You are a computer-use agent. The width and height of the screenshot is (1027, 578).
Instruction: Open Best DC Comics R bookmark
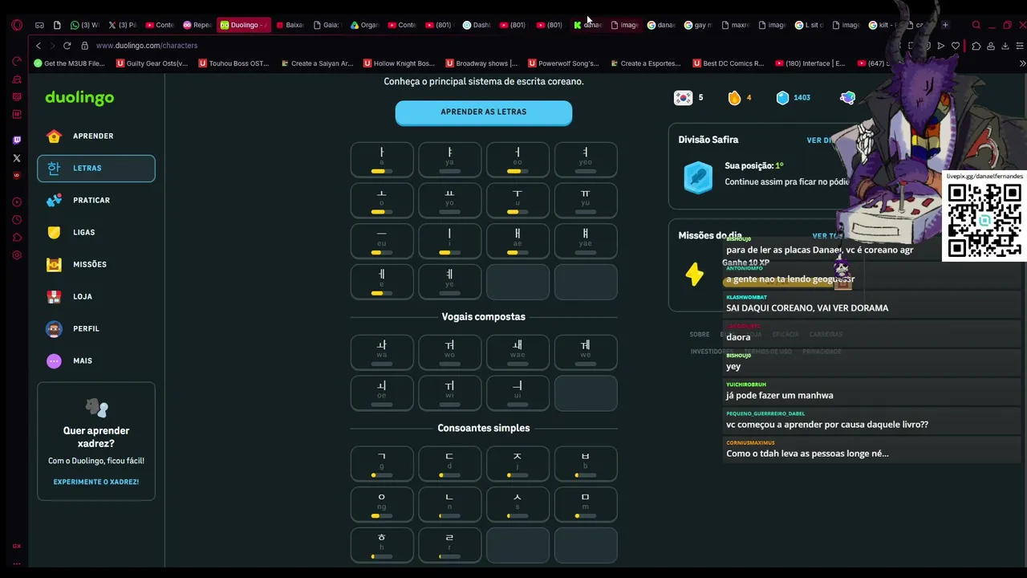728,63
